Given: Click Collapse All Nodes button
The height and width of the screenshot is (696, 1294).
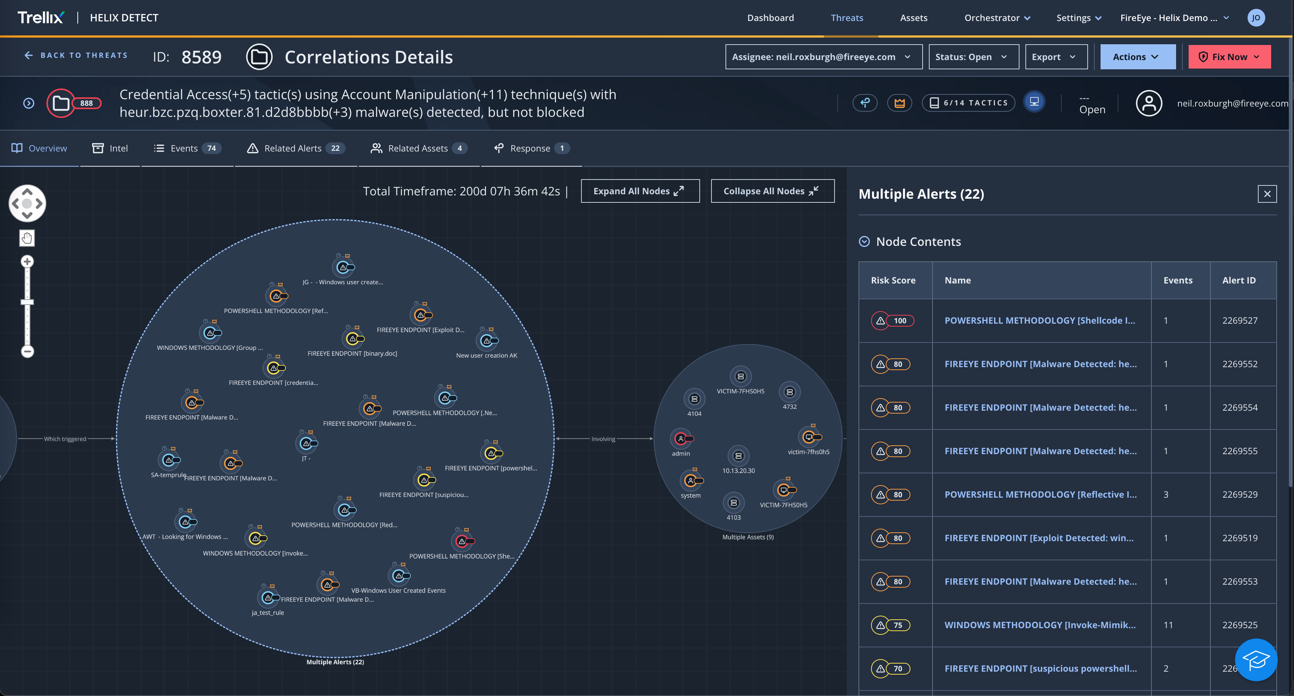Looking at the screenshot, I should (773, 191).
